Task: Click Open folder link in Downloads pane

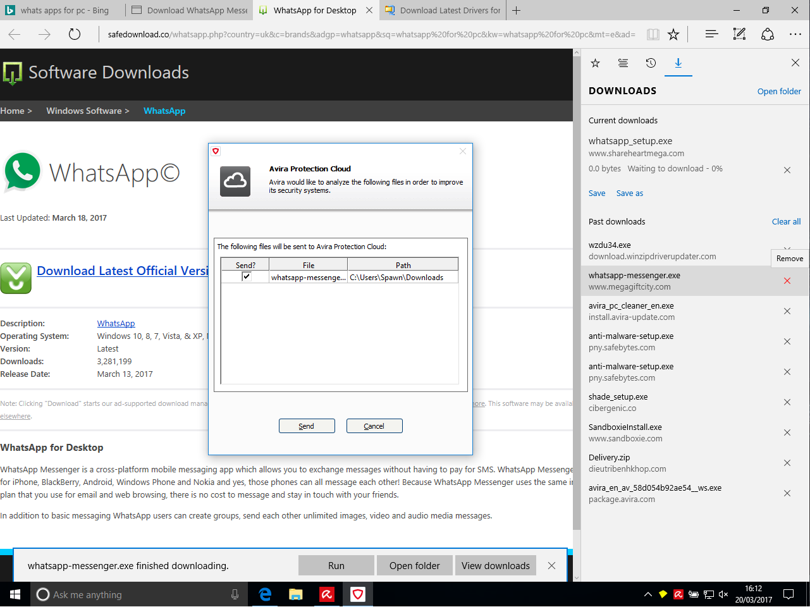Action: click(x=779, y=91)
